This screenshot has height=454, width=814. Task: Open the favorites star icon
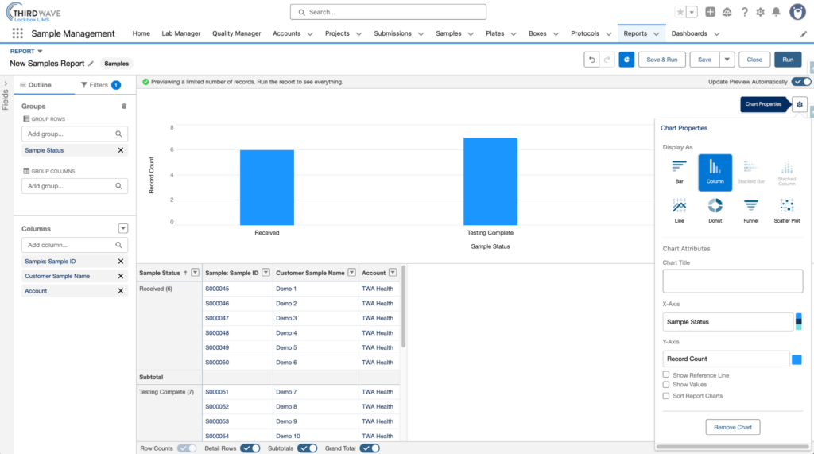pyautogui.click(x=680, y=12)
